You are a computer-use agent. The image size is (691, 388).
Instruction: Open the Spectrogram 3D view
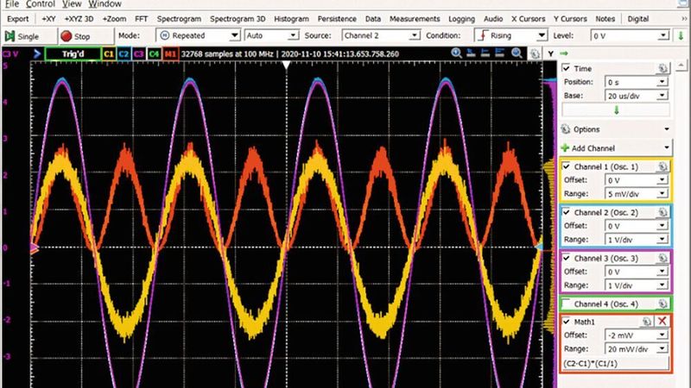pos(238,19)
